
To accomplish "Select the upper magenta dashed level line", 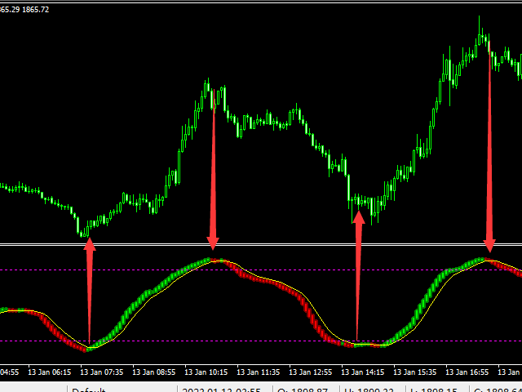I will [261, 270].
